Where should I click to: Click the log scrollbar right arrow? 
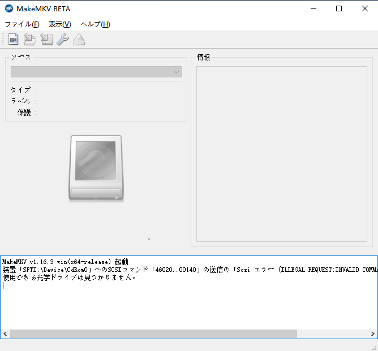373,333
